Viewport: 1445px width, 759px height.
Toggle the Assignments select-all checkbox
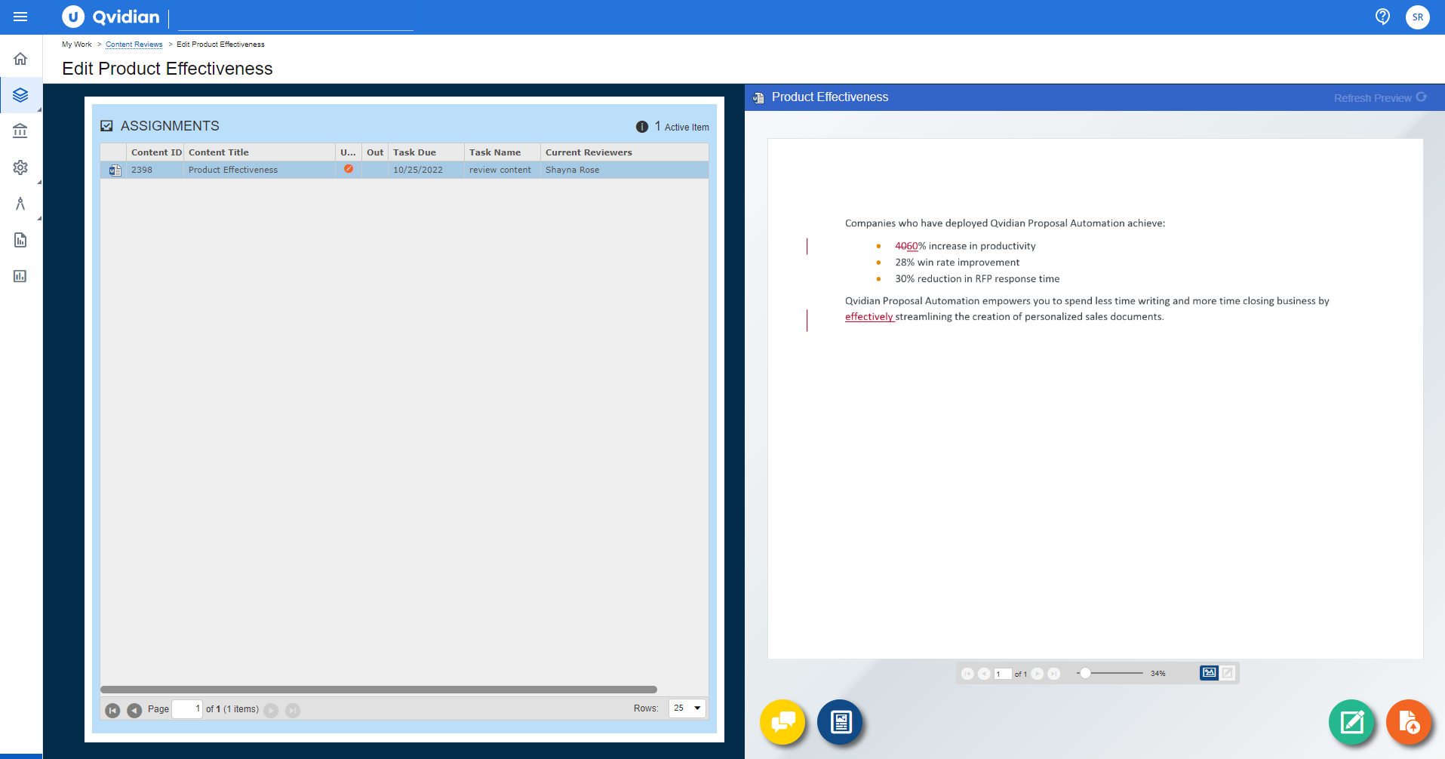[108, 125]
